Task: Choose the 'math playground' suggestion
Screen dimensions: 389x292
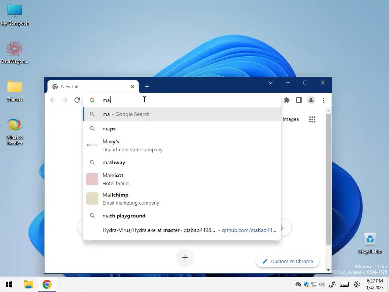Action: (182, 216)
